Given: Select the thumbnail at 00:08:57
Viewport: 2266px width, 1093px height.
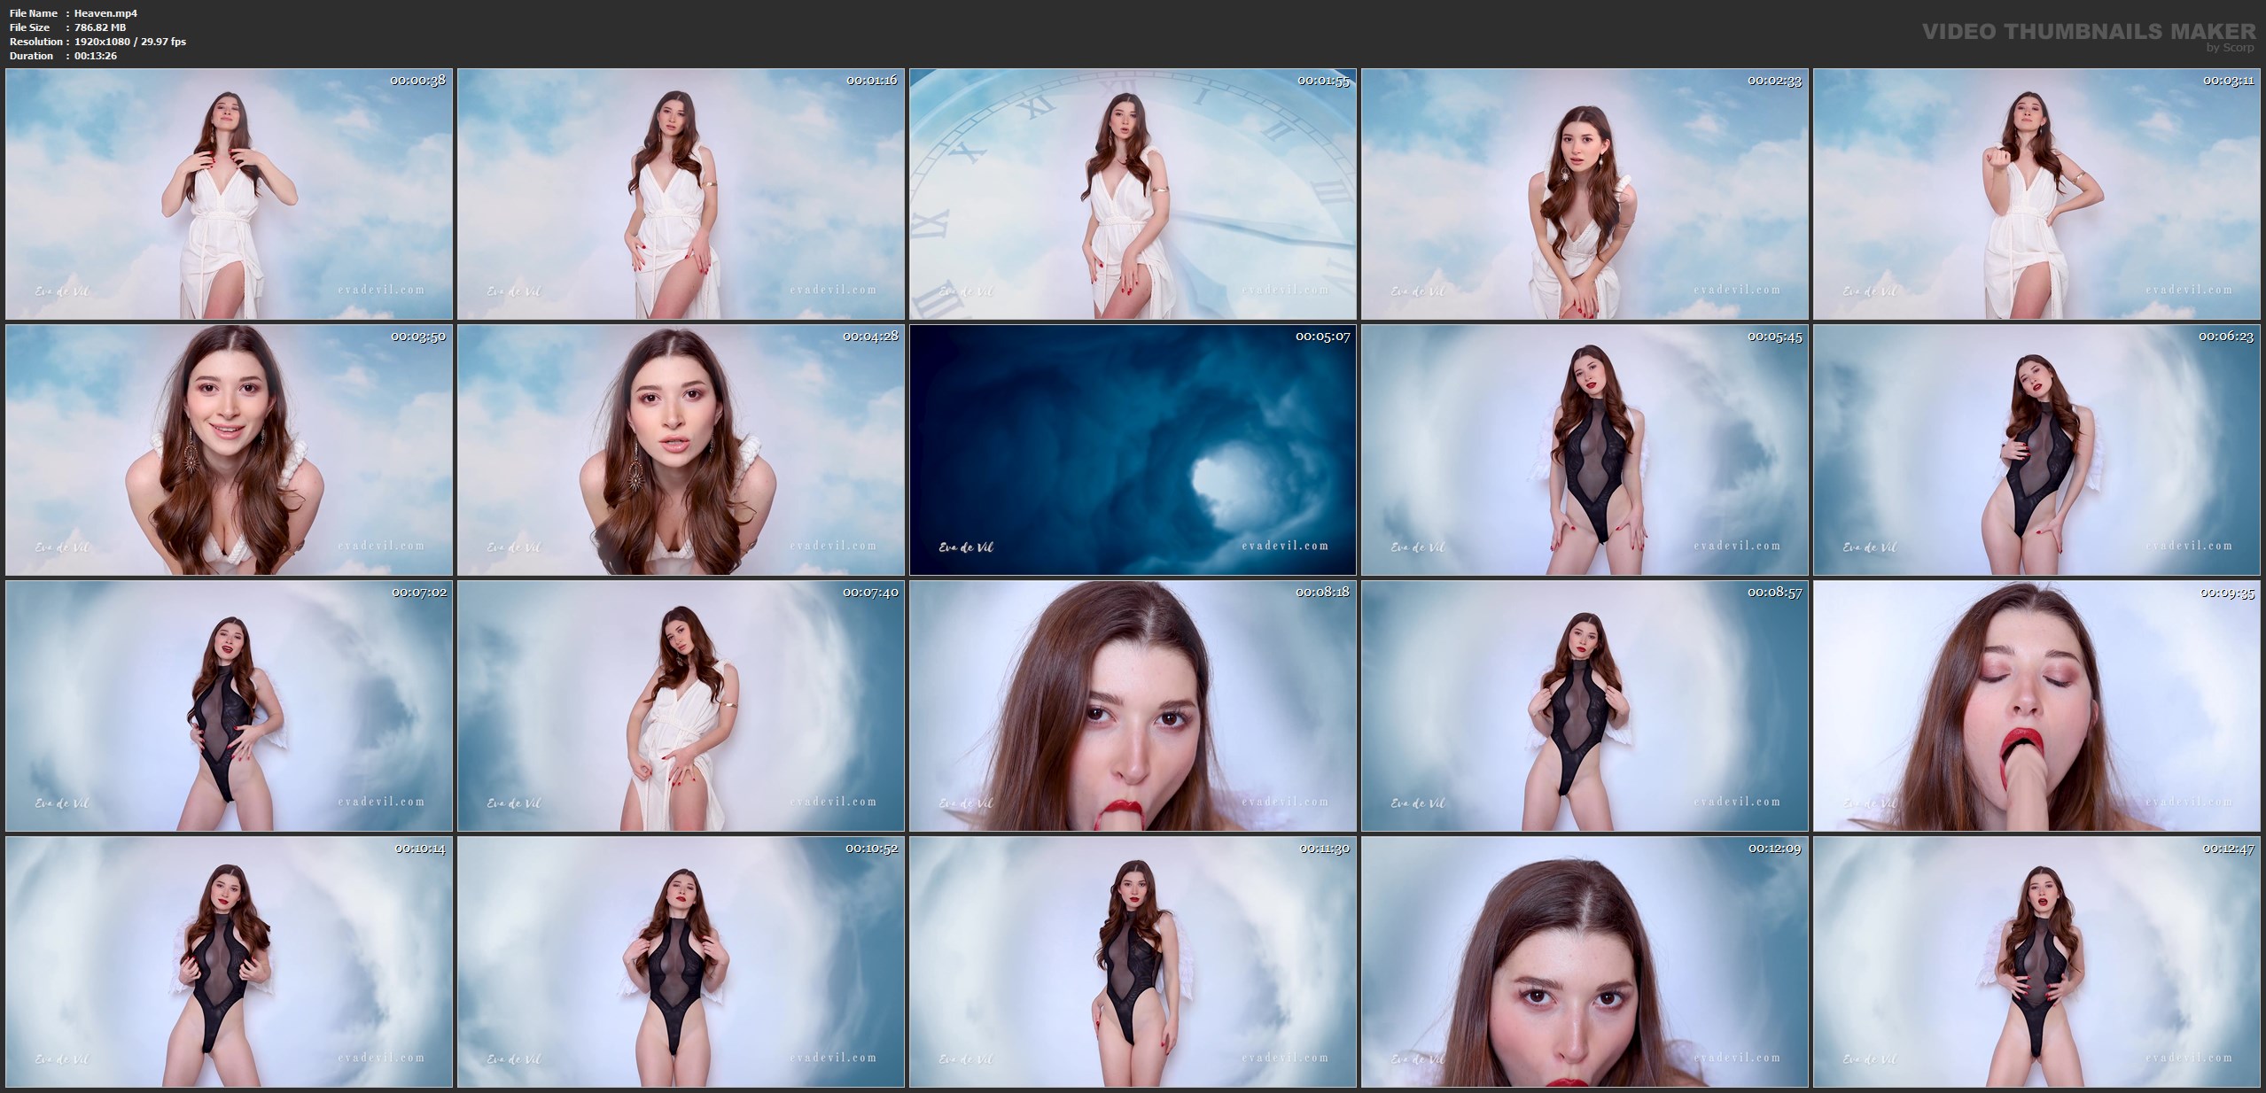Looking at the screenshot, I should (1585, 706).
